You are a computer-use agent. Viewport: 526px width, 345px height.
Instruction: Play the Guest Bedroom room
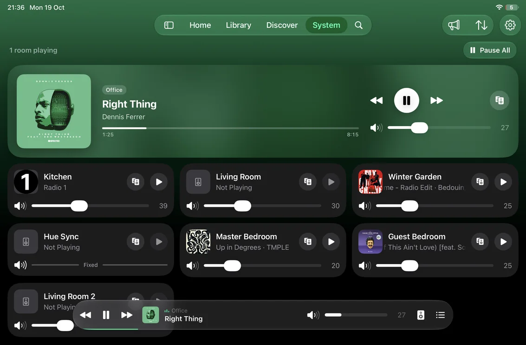tap(503, 242)
